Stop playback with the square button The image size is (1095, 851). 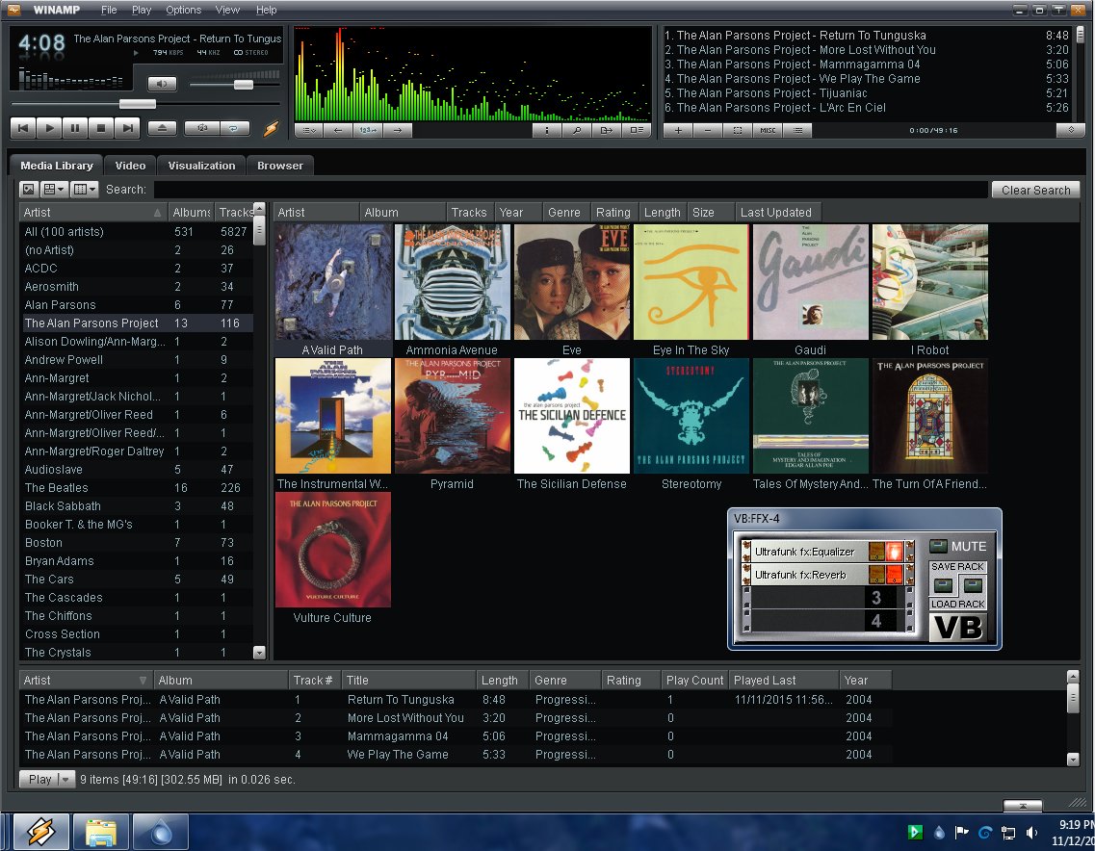click(x=100, y=128)
